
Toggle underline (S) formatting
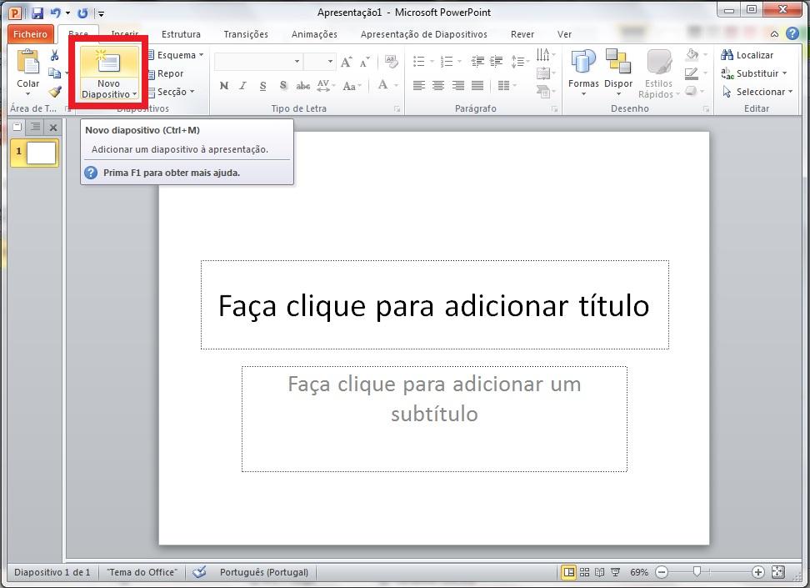coord(263,86)
